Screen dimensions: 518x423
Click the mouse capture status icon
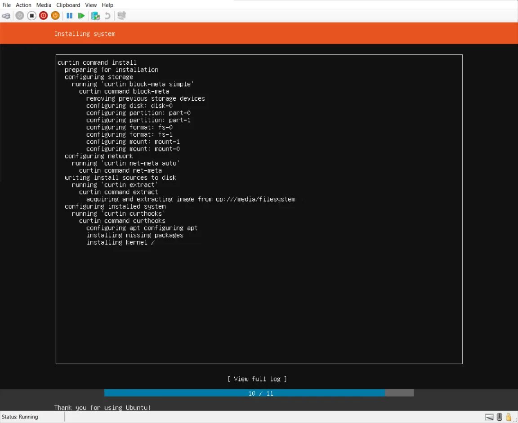tap(499, 417)
